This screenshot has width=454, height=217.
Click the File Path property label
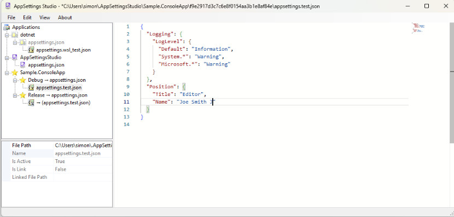click(21, 146)
